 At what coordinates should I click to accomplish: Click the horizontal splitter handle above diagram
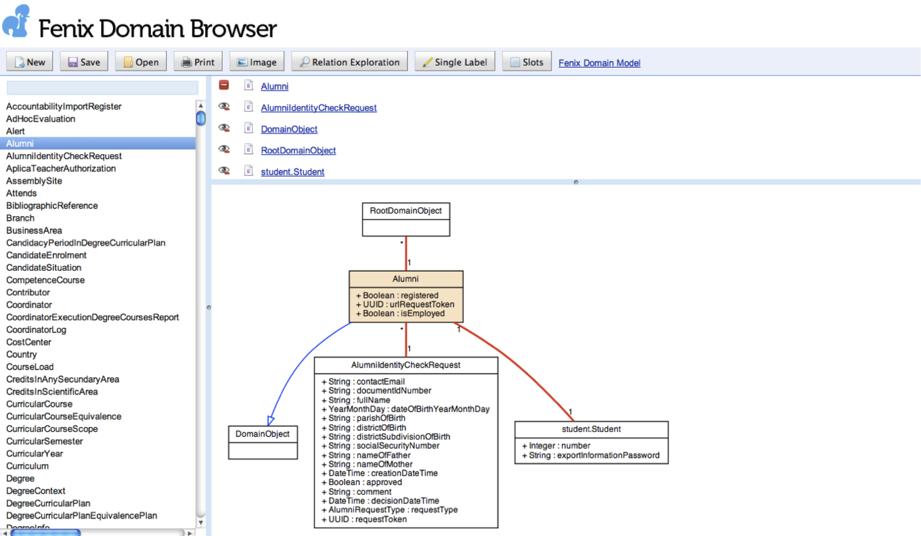[x=576, y=182]
